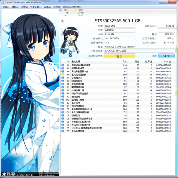Open the 編輯(E) menu
The height and width of the screenshot is (178, 178).
(x=15, y=7)
